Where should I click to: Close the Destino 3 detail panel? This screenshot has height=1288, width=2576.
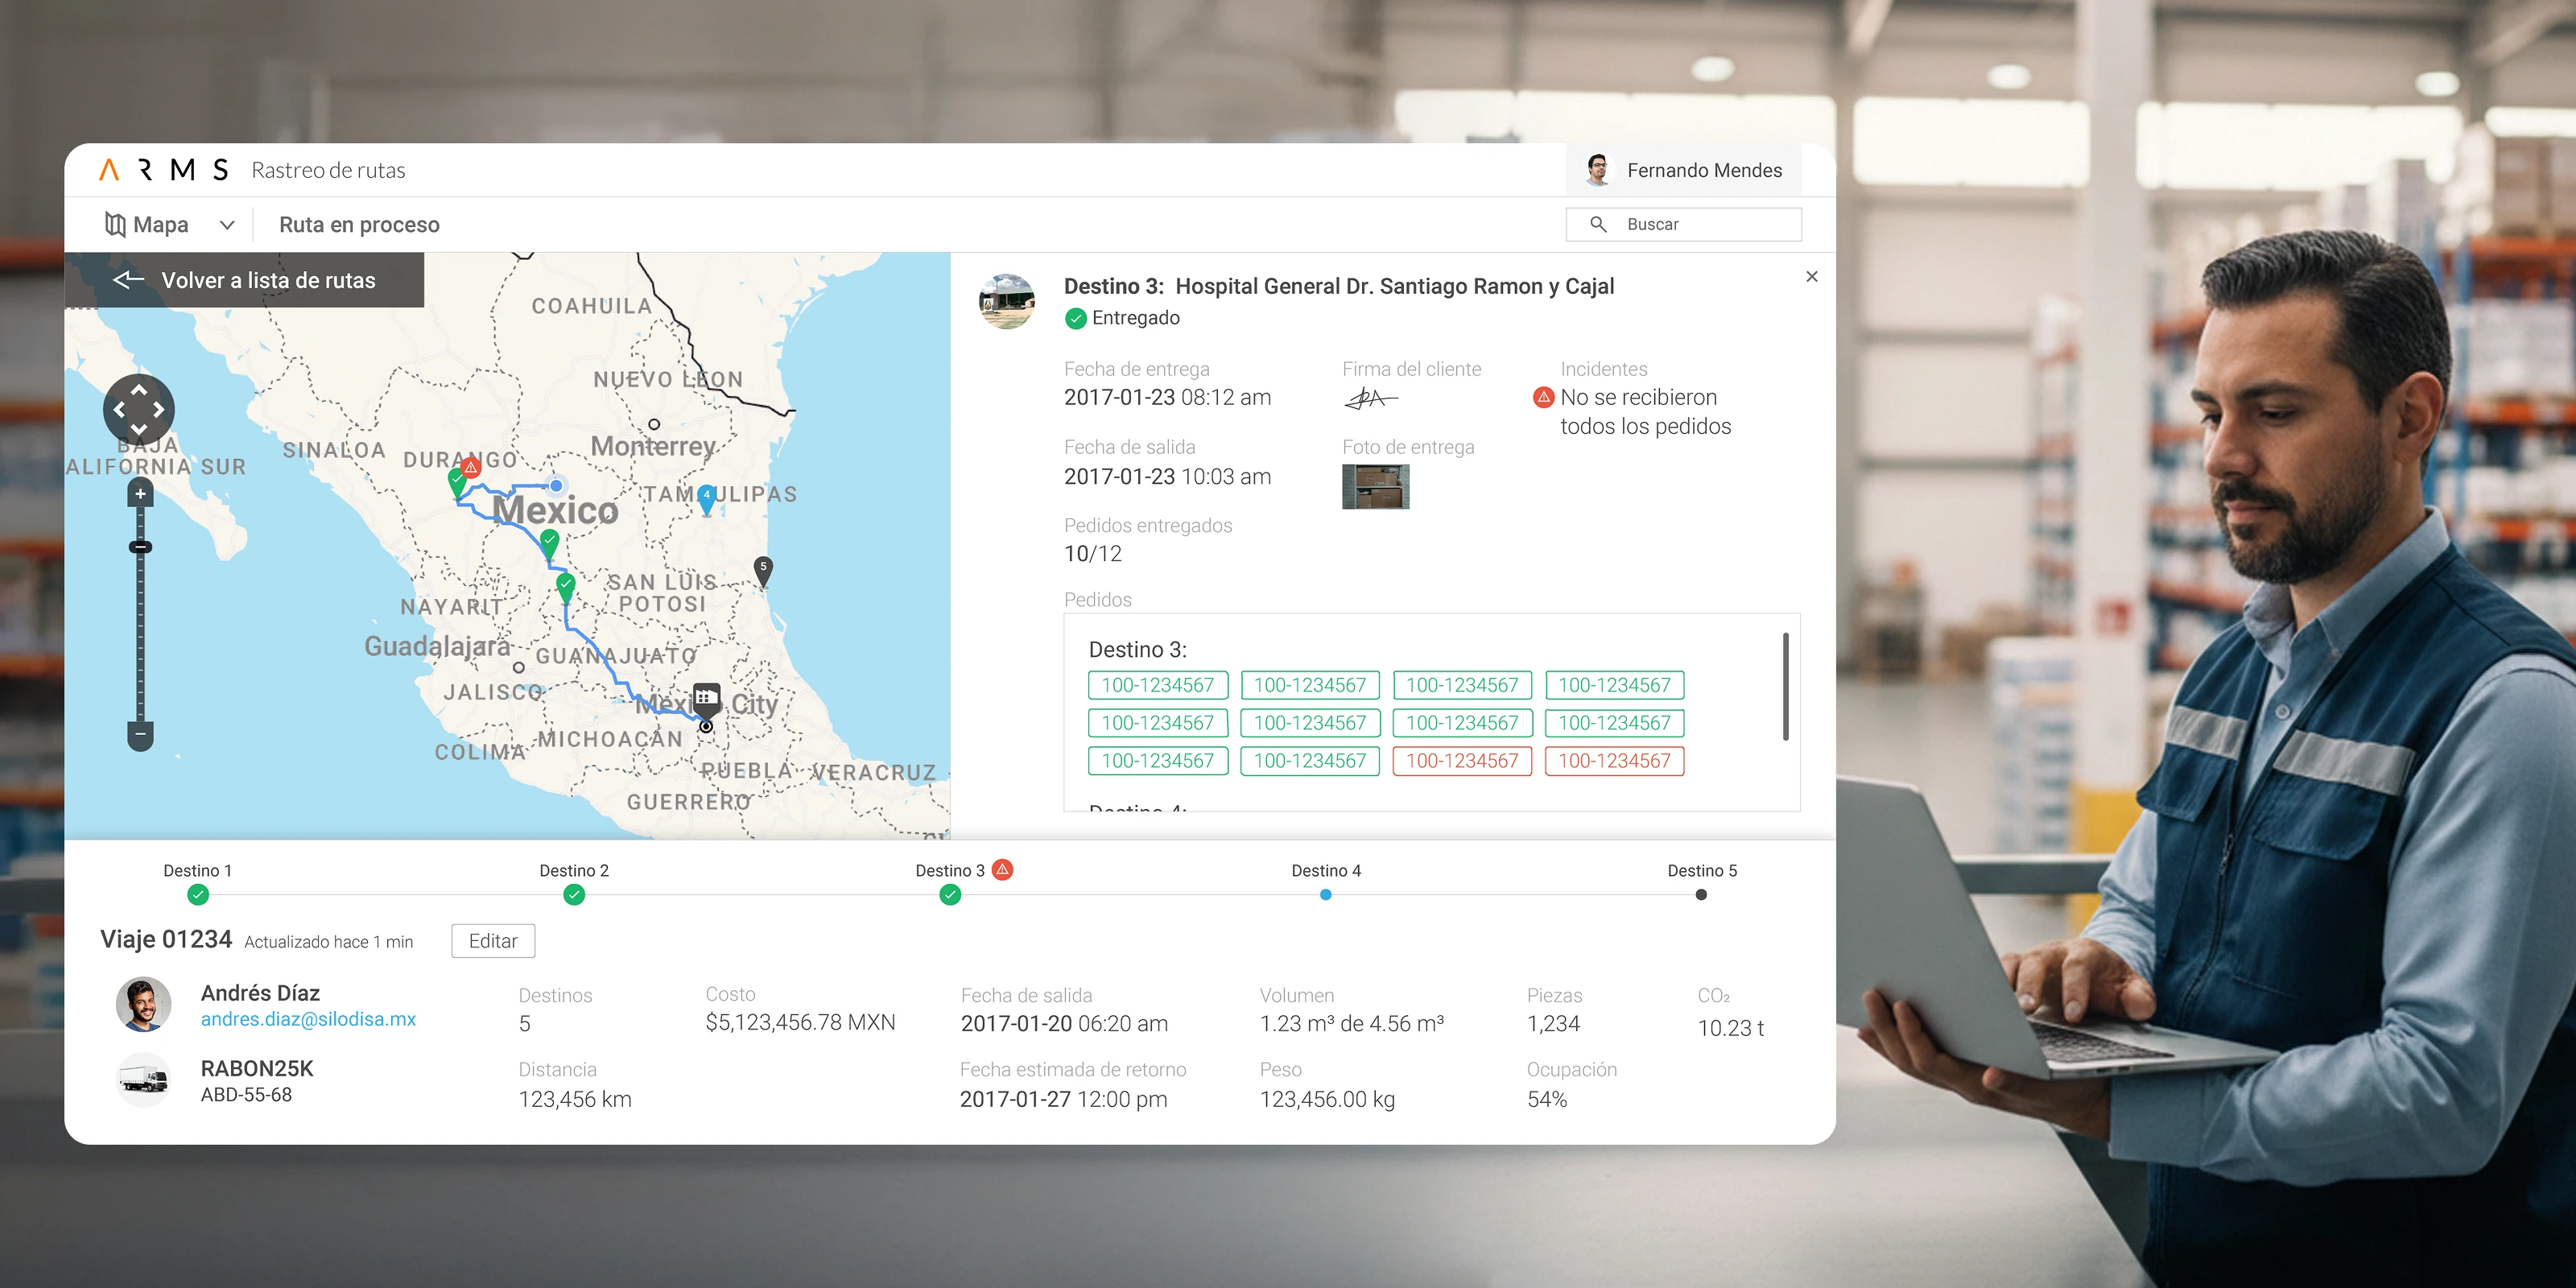point(1811,277)
